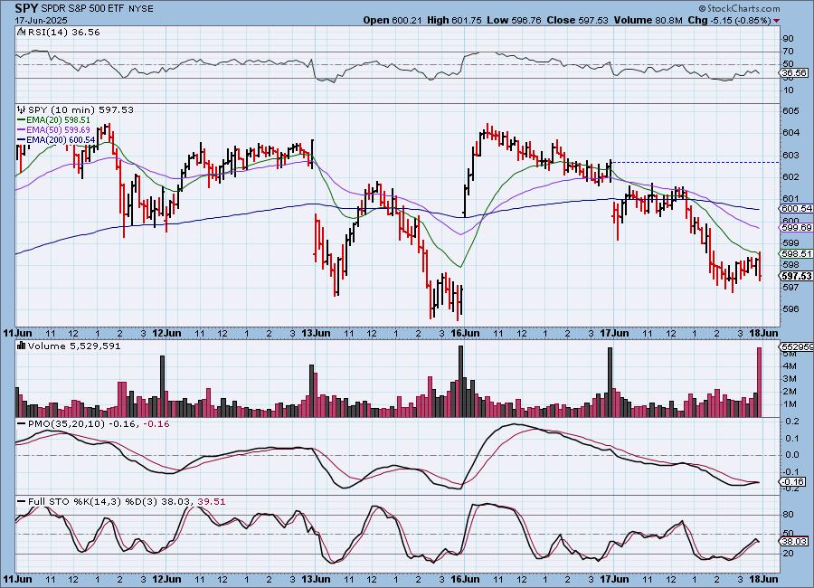This screenshot has height=588, width=814.
Task: Click the navy EMA(200) legend line
Action: [22, 139]
